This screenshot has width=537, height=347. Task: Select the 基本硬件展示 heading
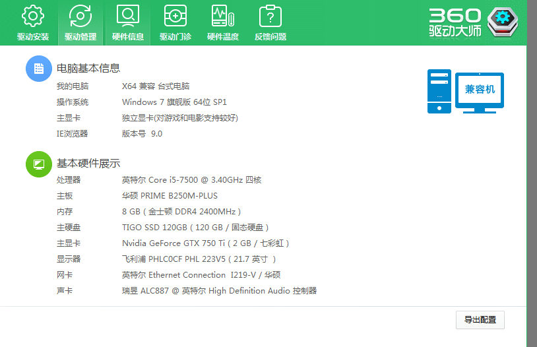tap(88, 164)
